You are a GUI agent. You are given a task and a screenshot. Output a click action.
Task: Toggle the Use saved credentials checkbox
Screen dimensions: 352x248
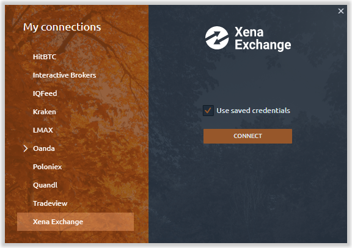[208, 111]
